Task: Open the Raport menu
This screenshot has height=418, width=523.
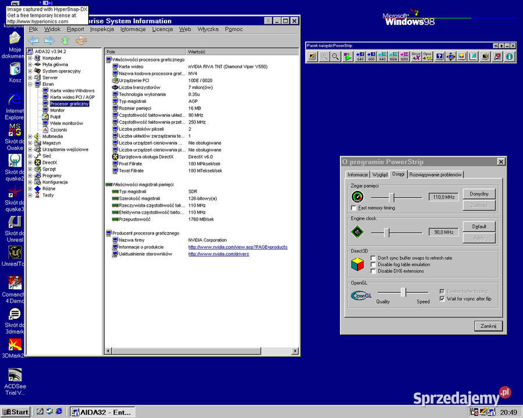Action: (x=76, y=30)
